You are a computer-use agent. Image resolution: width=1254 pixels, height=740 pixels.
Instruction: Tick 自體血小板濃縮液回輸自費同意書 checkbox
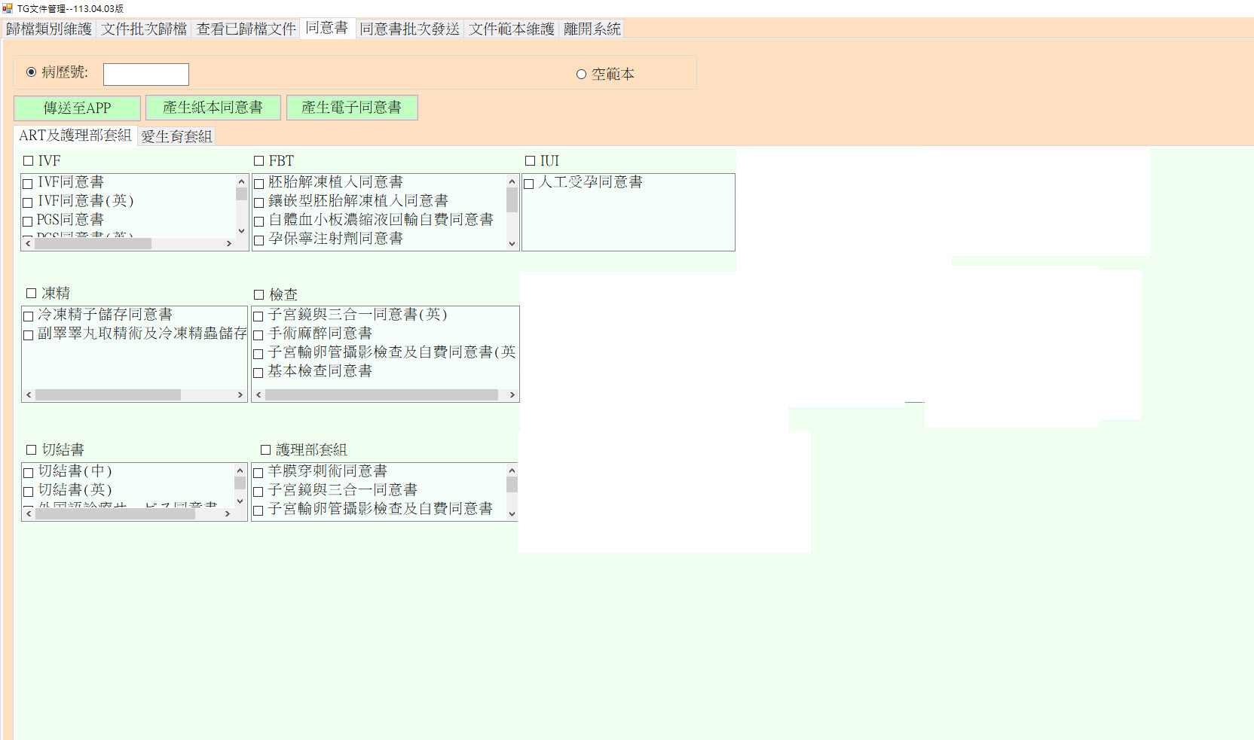click(258, 221)
